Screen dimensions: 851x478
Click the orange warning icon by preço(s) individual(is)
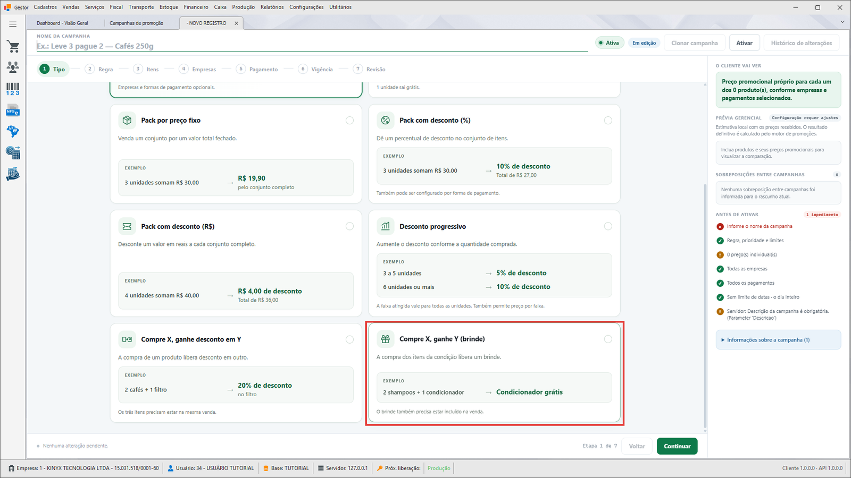pos(720,255)
